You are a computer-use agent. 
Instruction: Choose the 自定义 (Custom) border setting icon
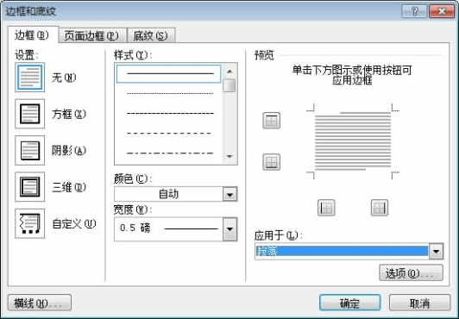pyautogui.click(x=30, y=223)
